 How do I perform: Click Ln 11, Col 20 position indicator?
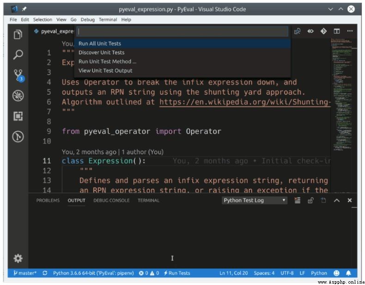(x=233, y=273)
